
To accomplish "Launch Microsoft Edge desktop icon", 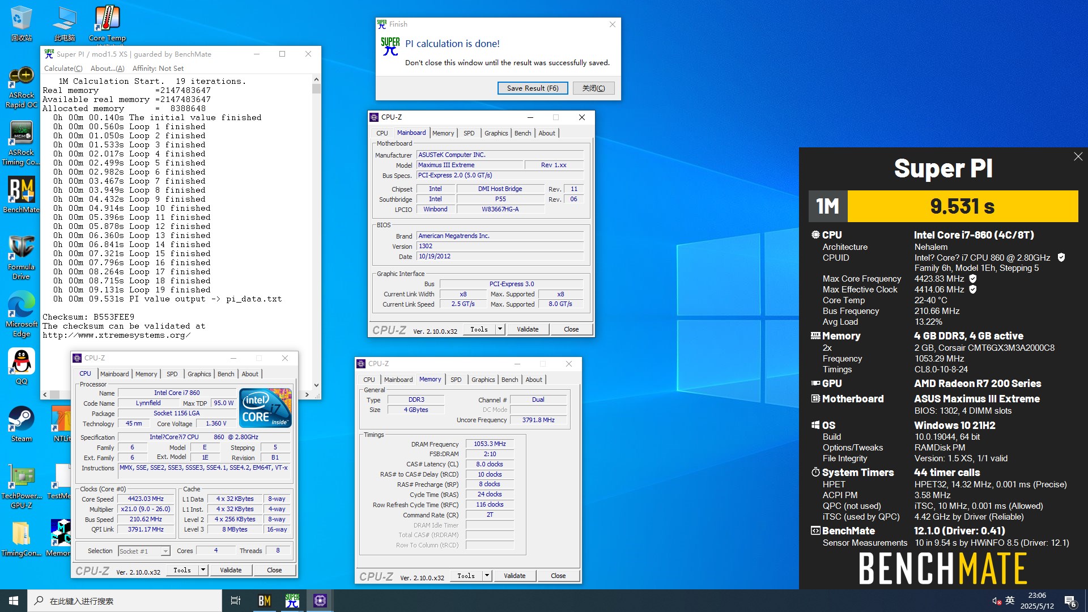I will pos(21,314).
